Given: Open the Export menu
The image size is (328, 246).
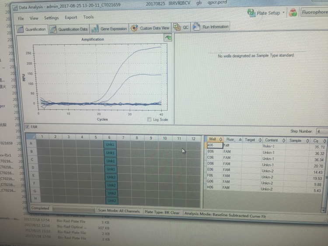Looking at the screenshot, I should pos(71,18).
